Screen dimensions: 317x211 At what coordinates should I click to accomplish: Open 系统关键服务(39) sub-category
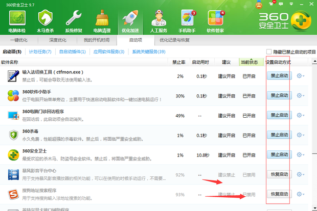click(149, 52)
